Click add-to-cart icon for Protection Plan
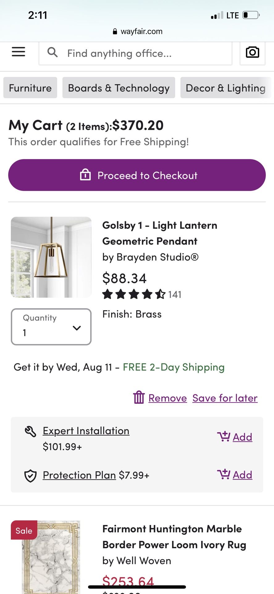The image size is (274, 594). [224, 474]
